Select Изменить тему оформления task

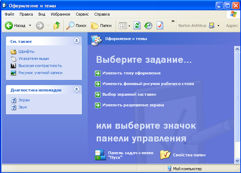[x=132, y=73]
